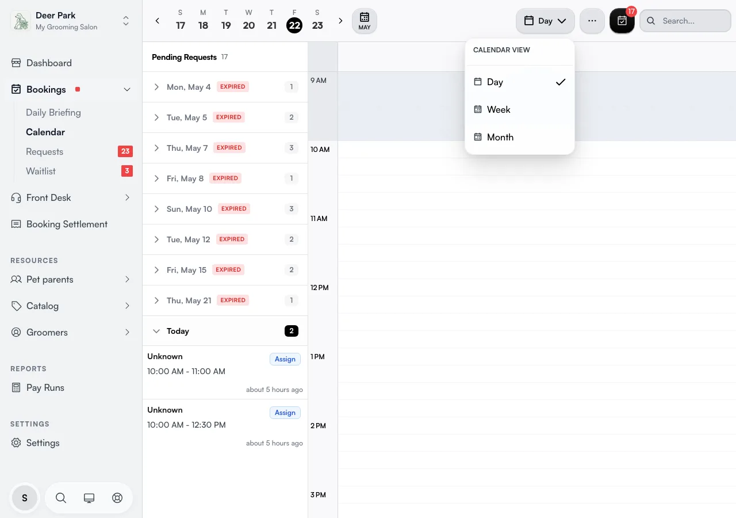
Task: Click the Deer Park salon logo
Action: [x=21, y=21]
